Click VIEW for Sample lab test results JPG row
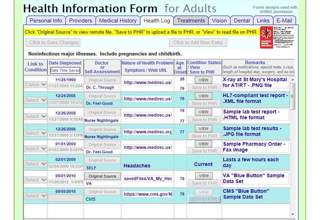This screenshot has width=320, height=220. pyautogui.click(x=203, y=129)
